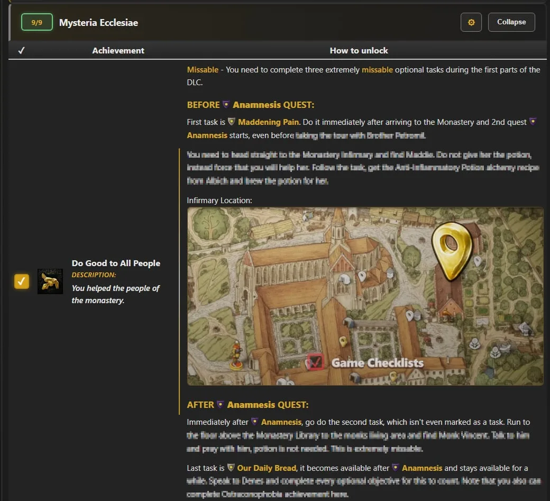Click the DESCRIPTION: label
This screenshot has height=501, width=550.
point(94,275)
